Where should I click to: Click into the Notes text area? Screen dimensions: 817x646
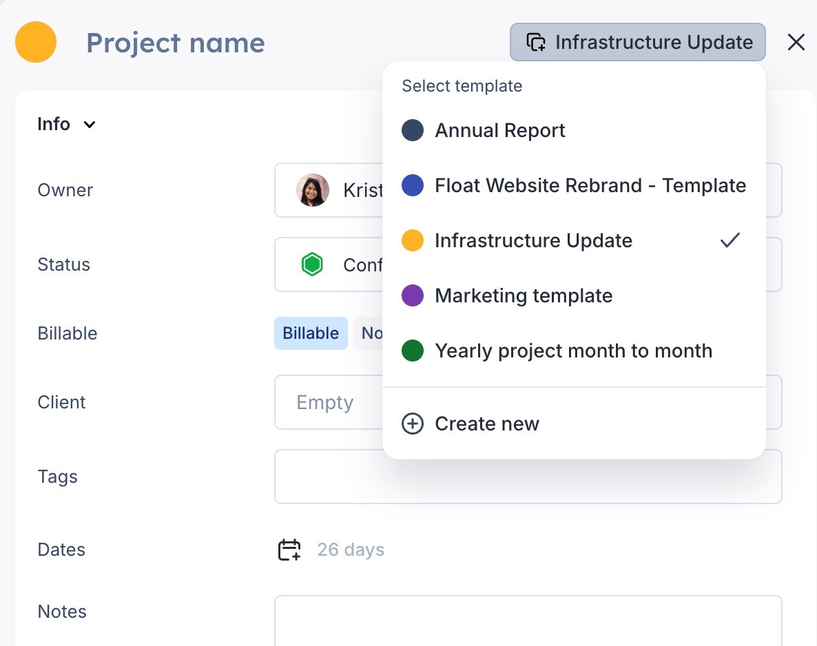point(528,620)
